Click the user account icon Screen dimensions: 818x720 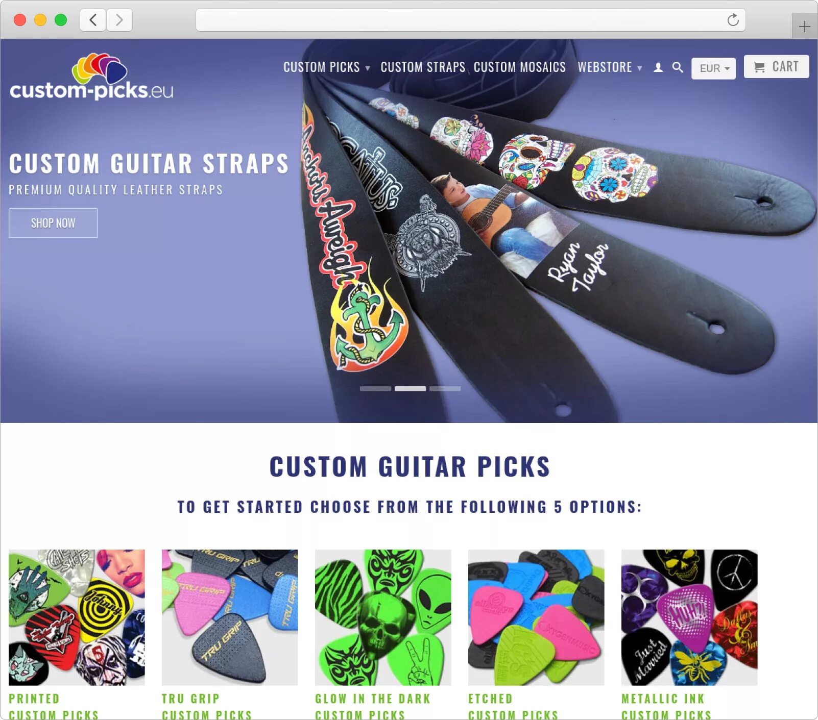(x=658, y=67)
